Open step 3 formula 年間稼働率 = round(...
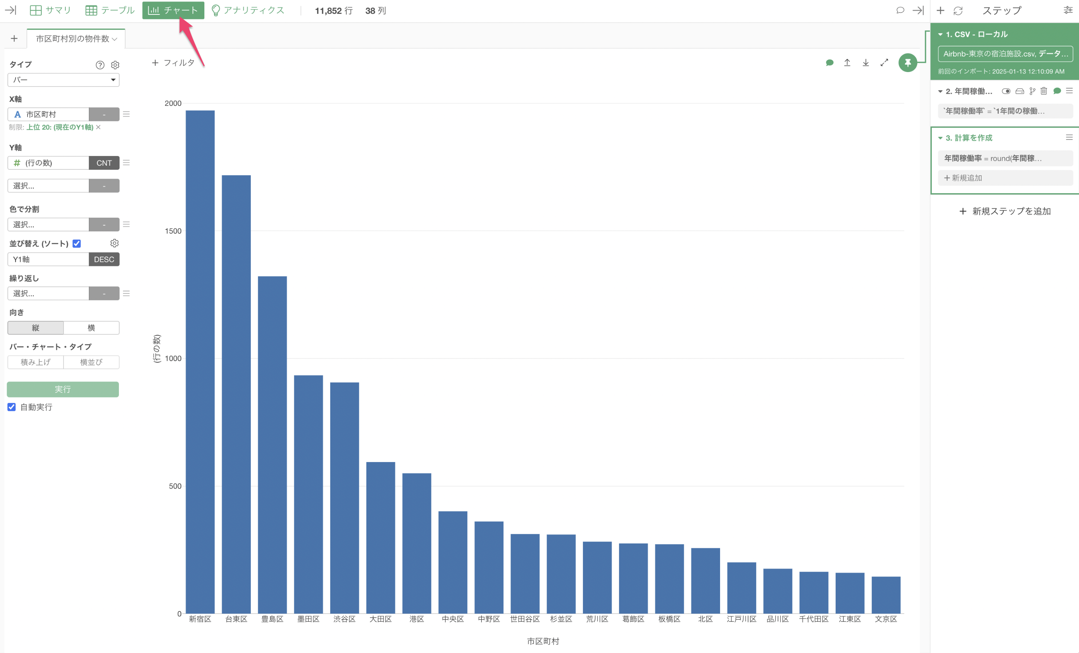 [1005, 158]
